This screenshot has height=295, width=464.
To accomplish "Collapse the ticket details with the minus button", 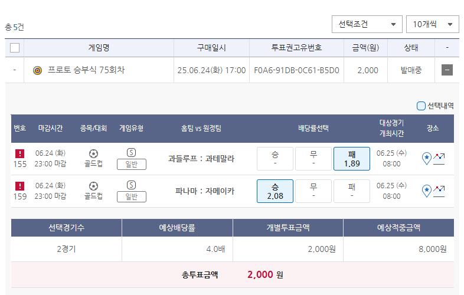I will pyautogui.click(x=447, y=70).
